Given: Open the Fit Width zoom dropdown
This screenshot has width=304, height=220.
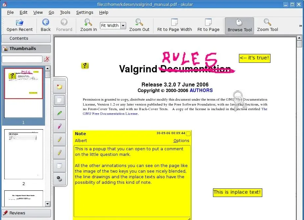Looking at the screenshot, I should [123, 26].
